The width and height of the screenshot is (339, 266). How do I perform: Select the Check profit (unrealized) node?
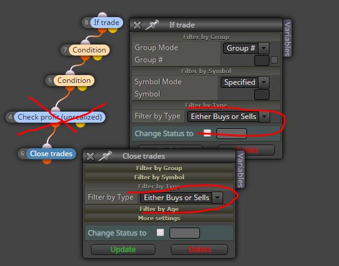coord(60,117)
